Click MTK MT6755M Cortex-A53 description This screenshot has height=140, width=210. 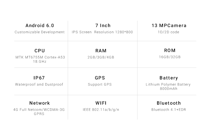(x=40, y=59)
